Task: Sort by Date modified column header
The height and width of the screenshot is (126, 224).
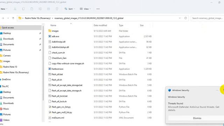Action: pyautogui.click(x=100, y=25)
